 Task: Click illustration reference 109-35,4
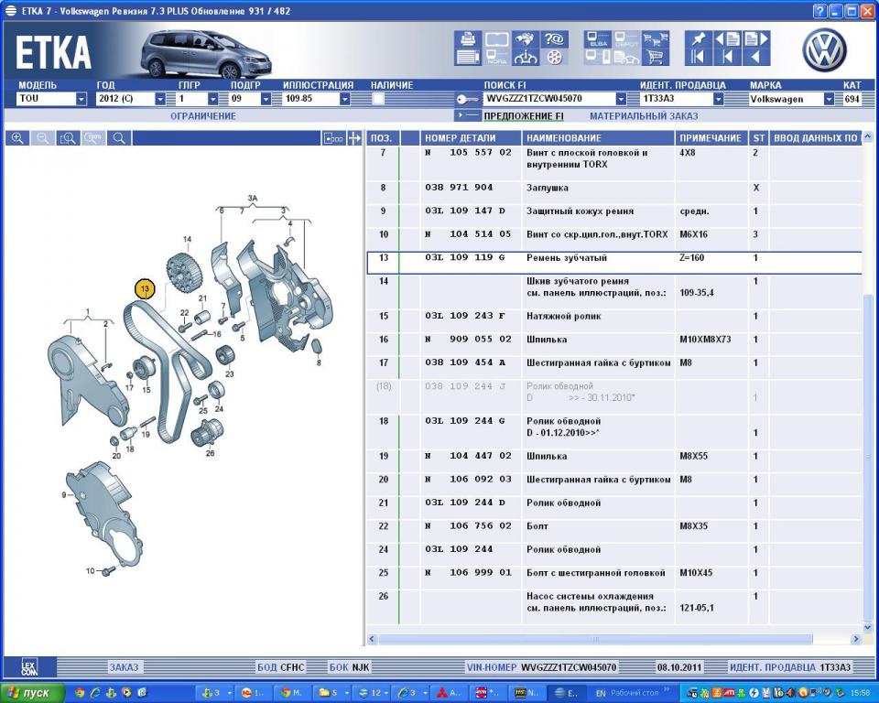point(697,293)
